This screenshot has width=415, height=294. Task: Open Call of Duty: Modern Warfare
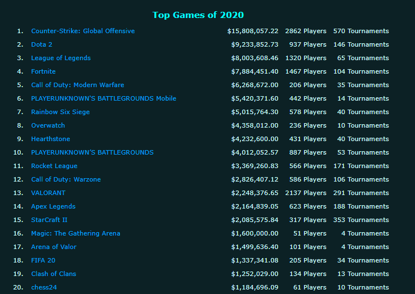point(77,85)
